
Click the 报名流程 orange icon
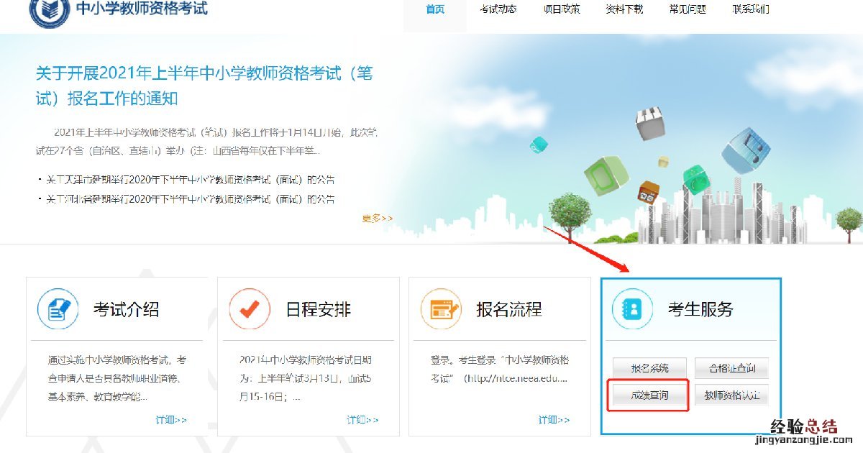(441, 310)
